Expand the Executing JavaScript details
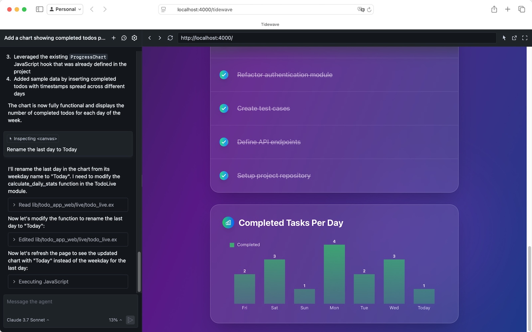The width and height of the screenshot is (532, 332). (67, 282)
